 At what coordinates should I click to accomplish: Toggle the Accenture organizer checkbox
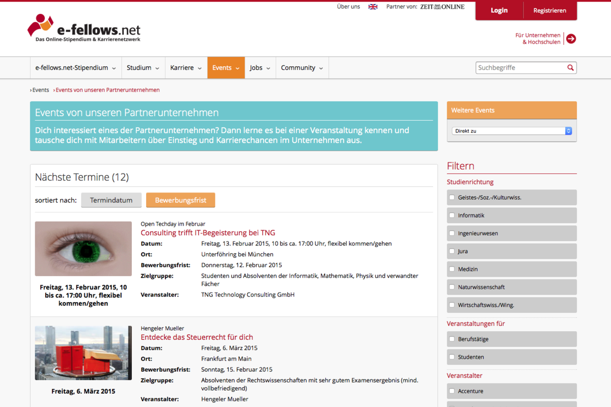point(452,391)
